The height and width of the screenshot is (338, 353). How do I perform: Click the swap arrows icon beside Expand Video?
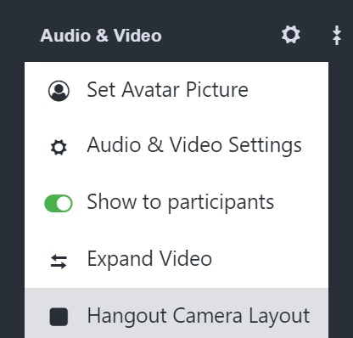59,261
